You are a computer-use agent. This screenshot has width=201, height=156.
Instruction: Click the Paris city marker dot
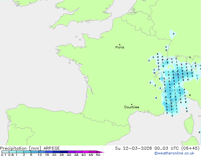(x=120, y=45)
